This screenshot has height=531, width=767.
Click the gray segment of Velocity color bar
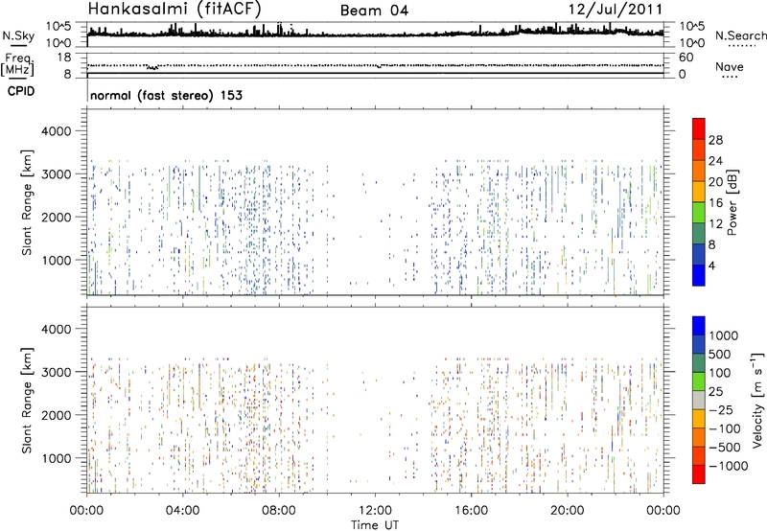pyautogui.click(x=699, y=400)
